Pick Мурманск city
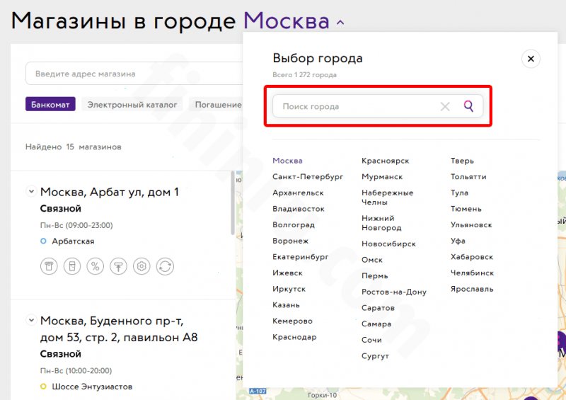566x400 pixels. point(382,177)
